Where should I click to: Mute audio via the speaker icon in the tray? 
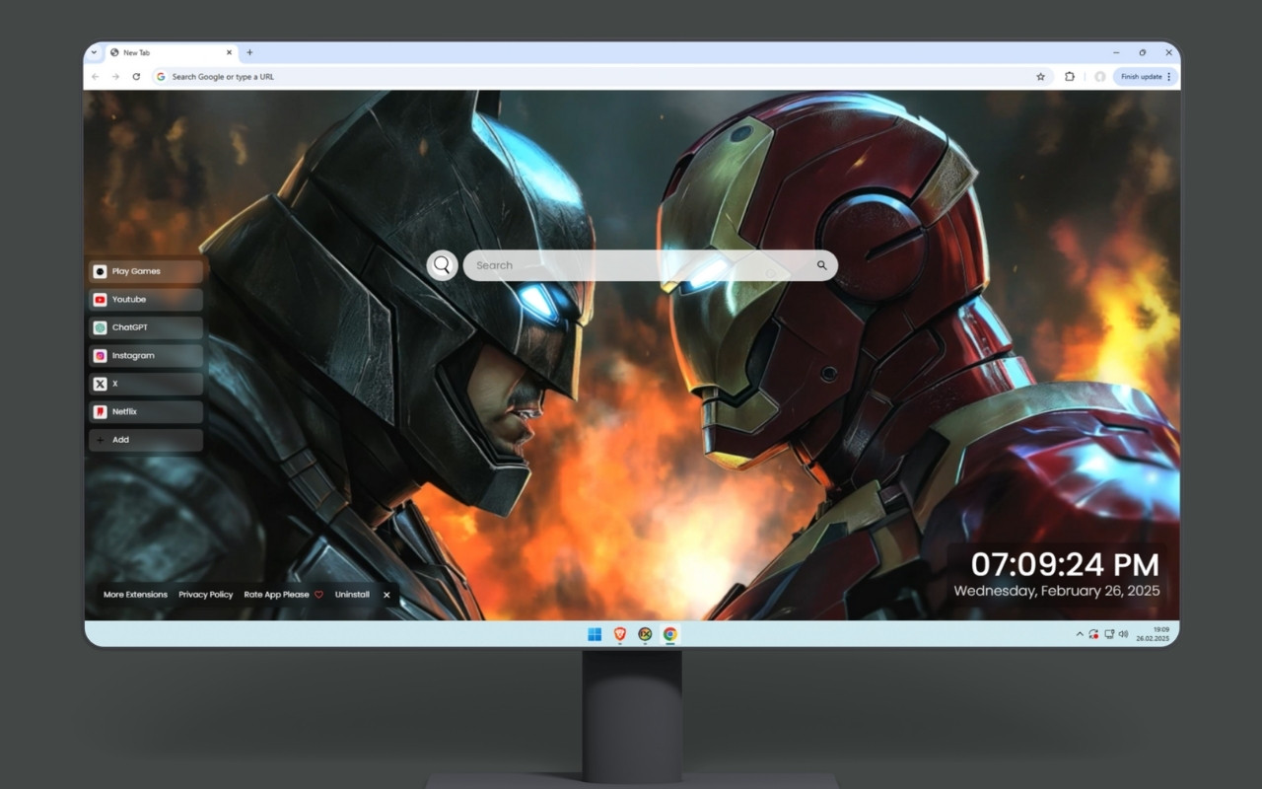pos(1123,634)
